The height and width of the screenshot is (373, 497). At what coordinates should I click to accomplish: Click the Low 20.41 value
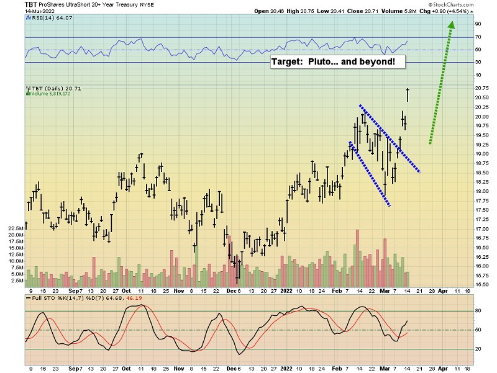tap(331, 11)
